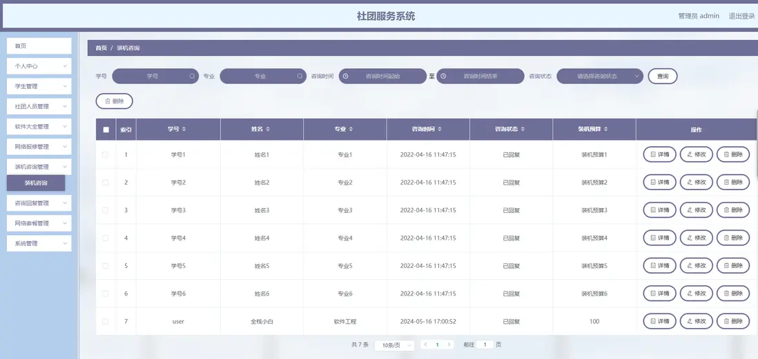Check the checkbox for row 5

(106, 266)
